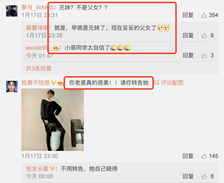The width and height of the screenshot is (224, 183).
Task: Open the username link 夢月_WANG
Action: pos(37,7)
